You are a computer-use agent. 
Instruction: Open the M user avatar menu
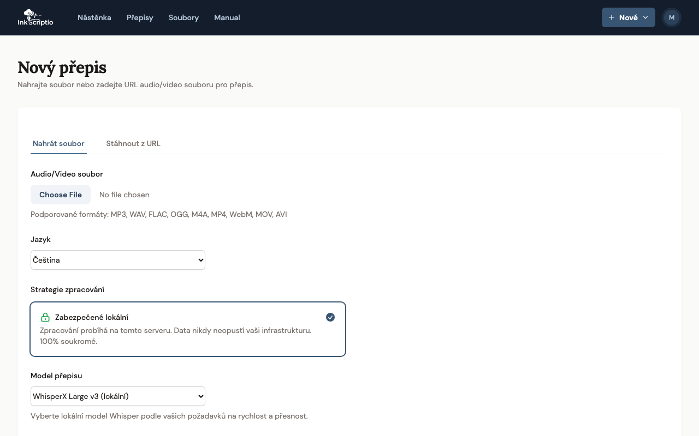tap(671, 17)
